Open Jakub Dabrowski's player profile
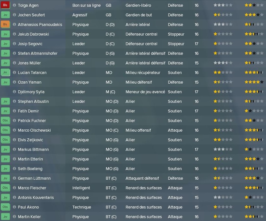The width and height of the screenshot is (266, 221). (33, 34)
